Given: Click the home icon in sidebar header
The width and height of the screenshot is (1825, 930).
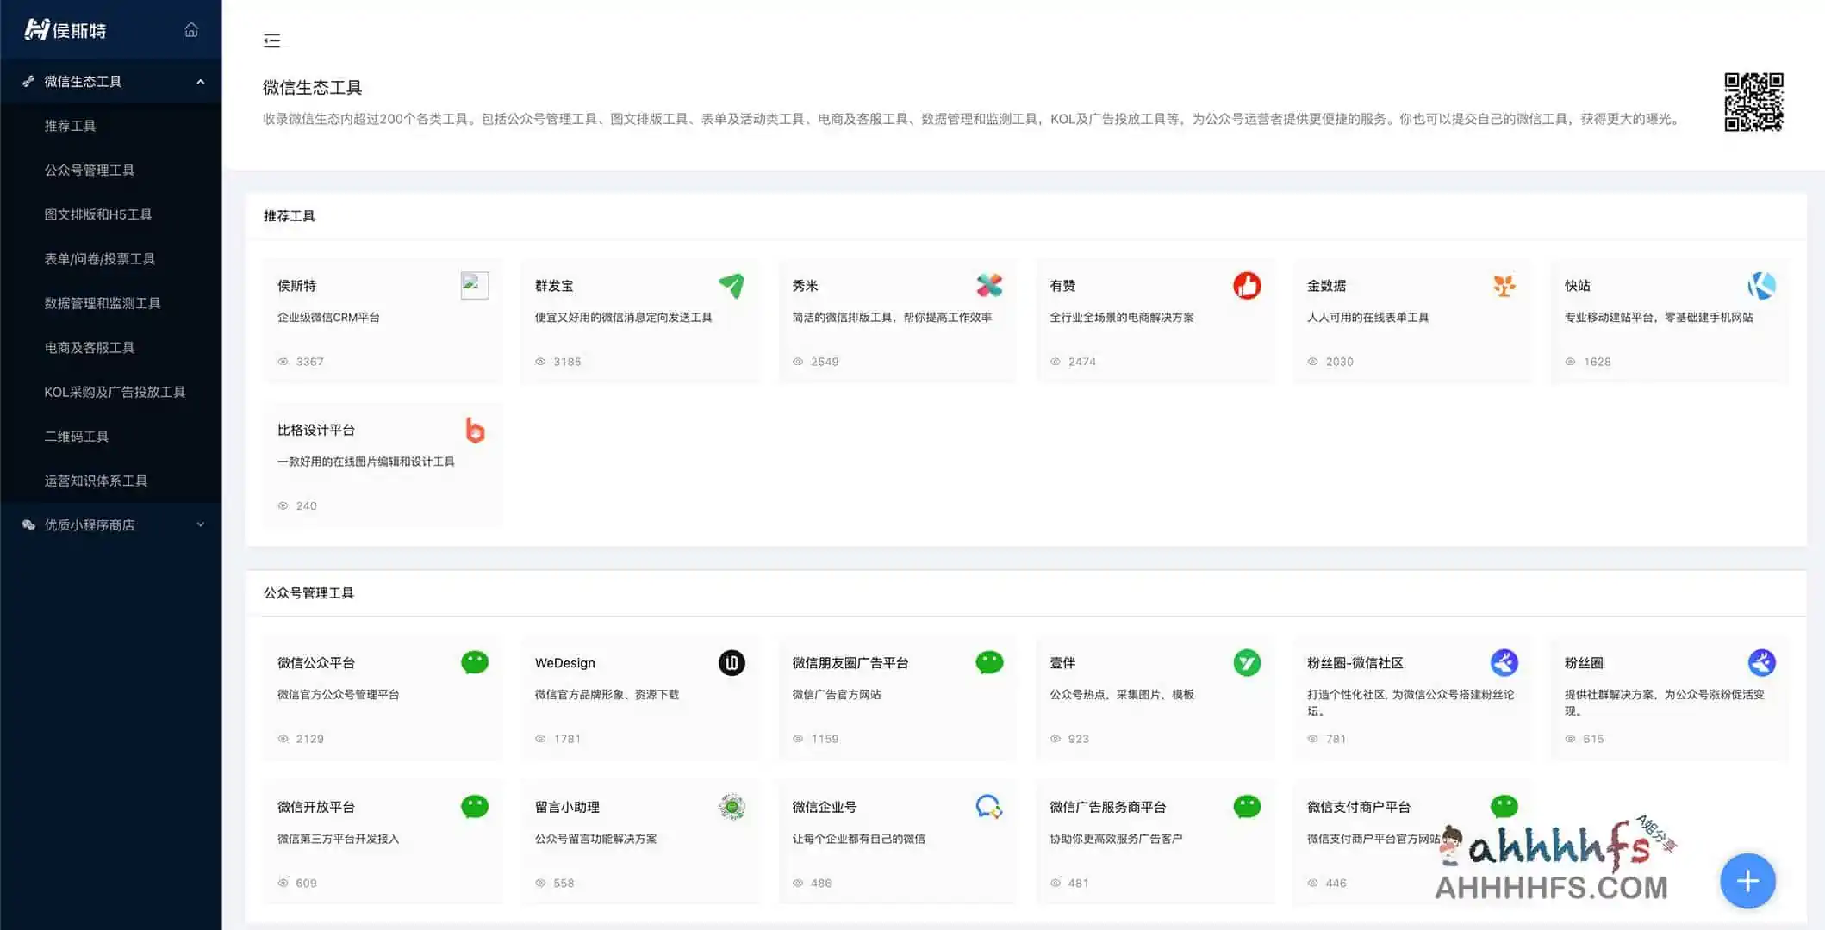Looking at the screenshot, I should 191,30.
